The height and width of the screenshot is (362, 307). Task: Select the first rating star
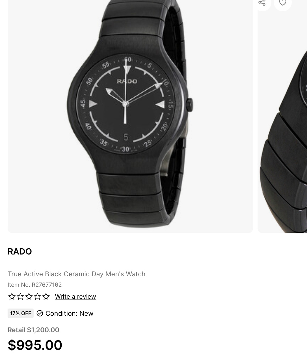(12, 296)
